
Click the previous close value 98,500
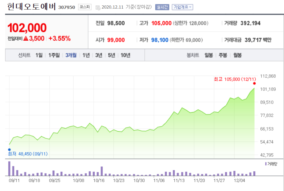[x=116, y=23]
